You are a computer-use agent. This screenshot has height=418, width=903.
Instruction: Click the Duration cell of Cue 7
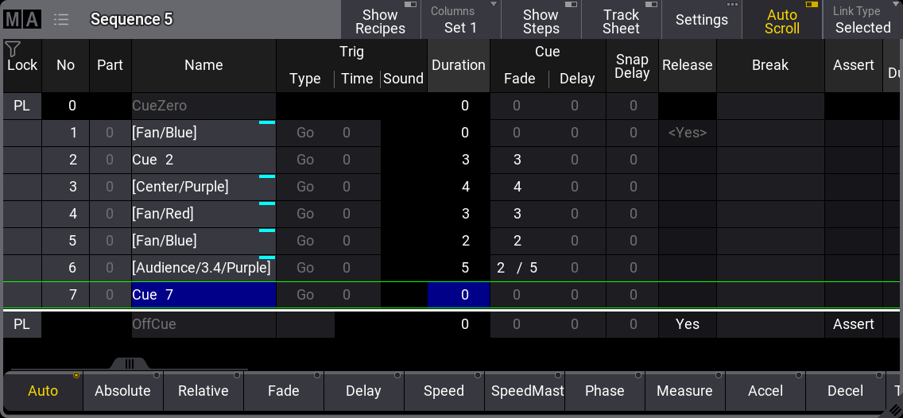pyautogui.click(x=459, y=295)
